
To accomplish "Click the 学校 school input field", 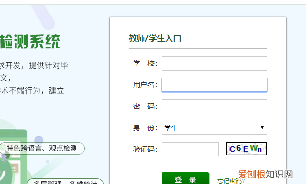I will (214, 63).
